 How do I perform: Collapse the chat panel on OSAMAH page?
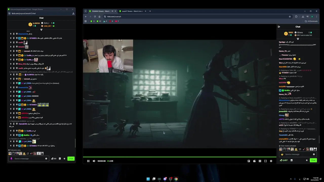click(x=279, y=27)
